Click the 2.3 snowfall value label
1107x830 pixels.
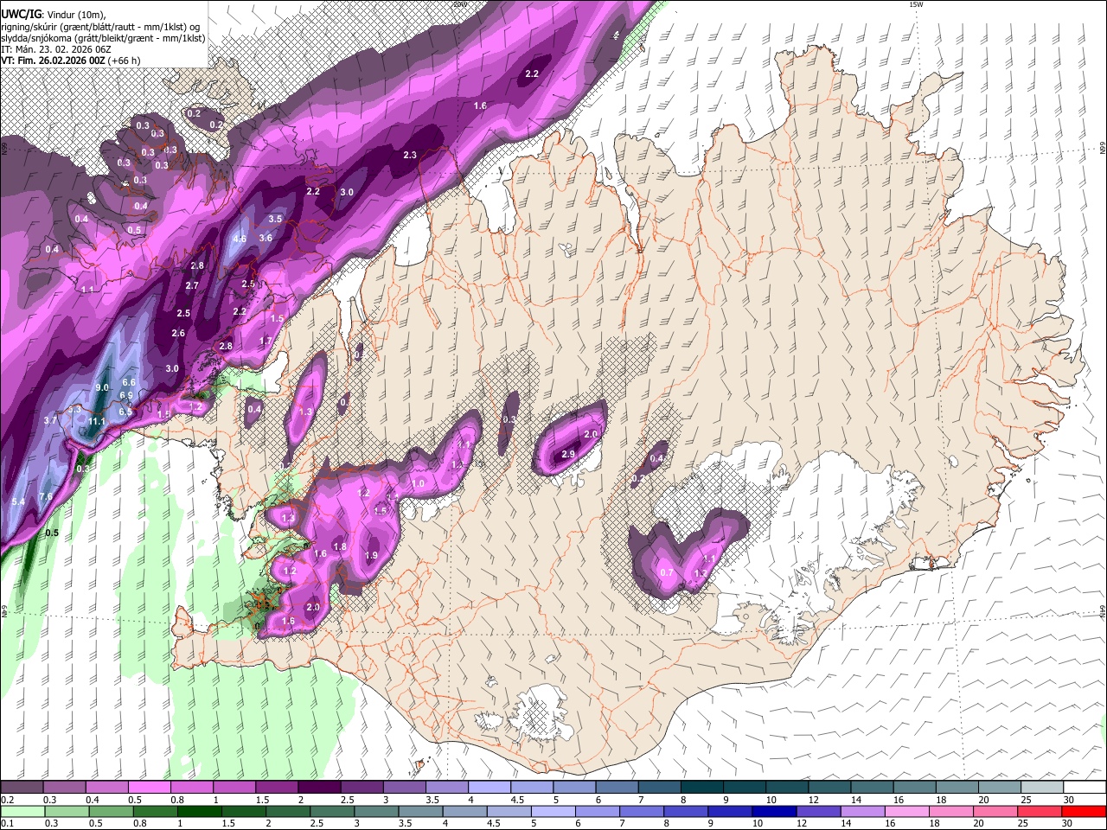(410, 155)
